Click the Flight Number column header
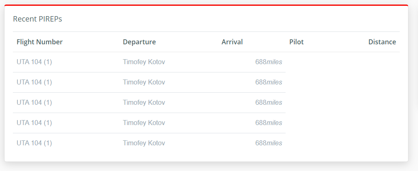 point(39,42)
